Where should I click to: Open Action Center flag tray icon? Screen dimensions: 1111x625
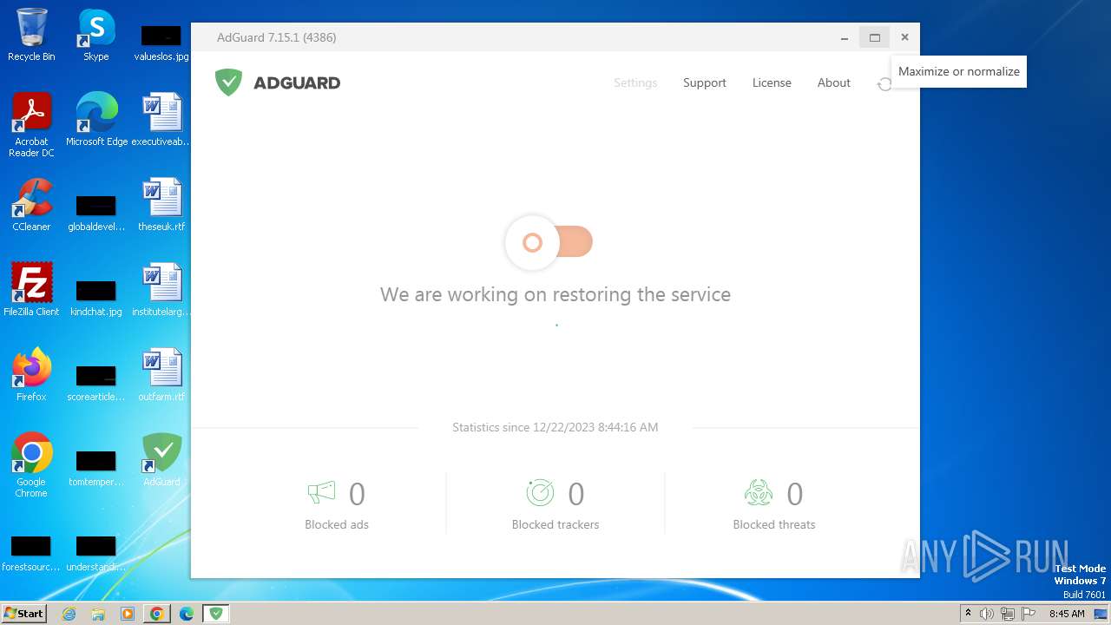click(1029, 614)
